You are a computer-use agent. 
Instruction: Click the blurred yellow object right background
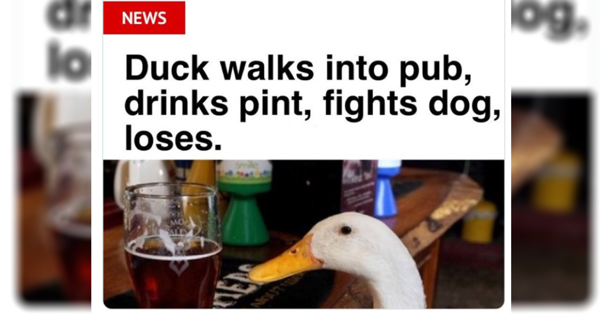tap(557, 182)
